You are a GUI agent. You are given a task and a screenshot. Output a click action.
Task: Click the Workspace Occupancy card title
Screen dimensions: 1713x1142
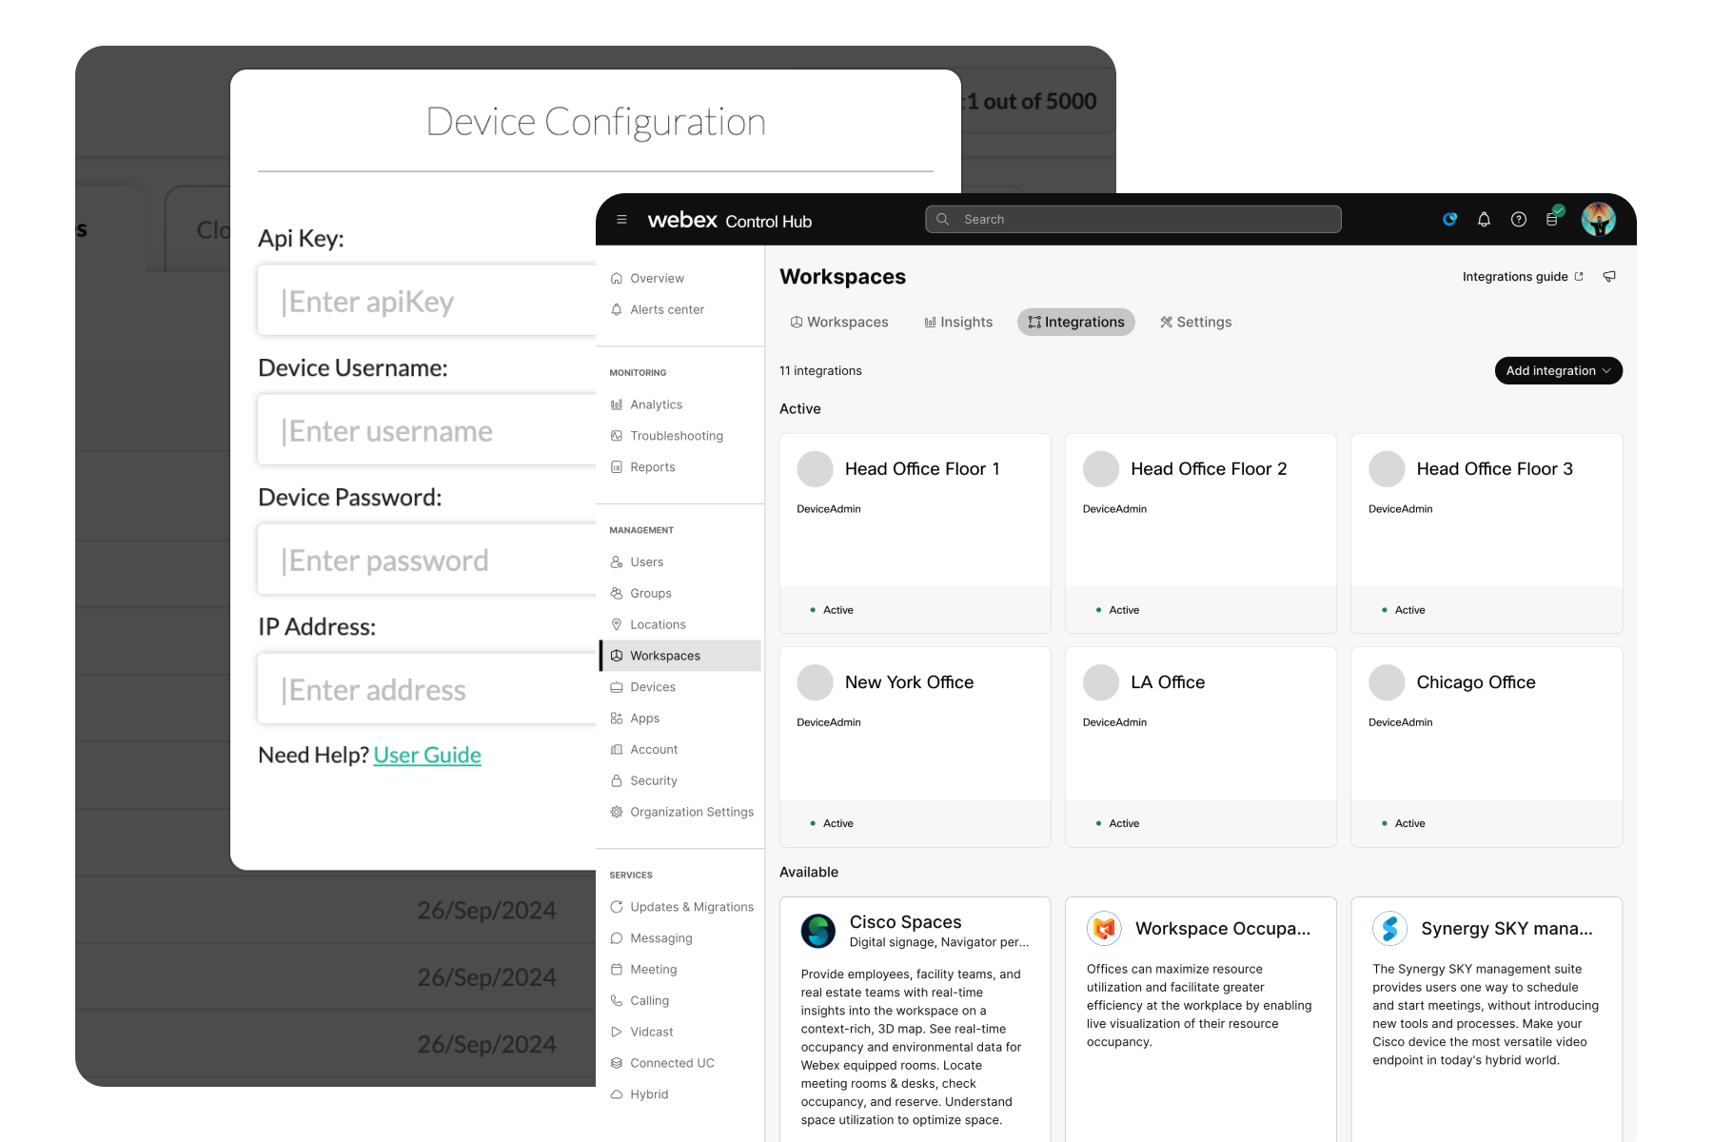pos(1223,929)
